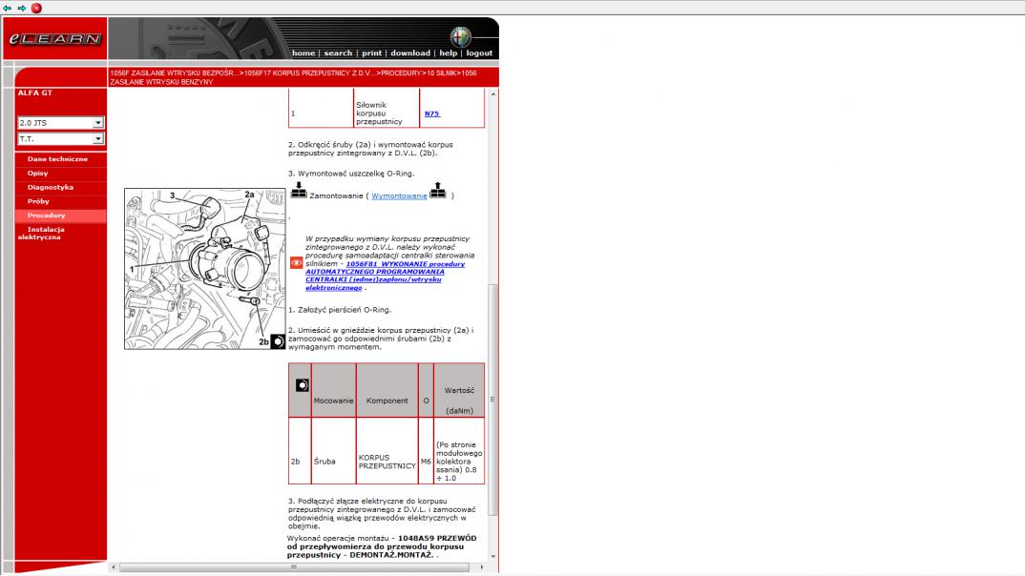The height and width of the screenshot is (576, 1025).
Task: Click torque icon in table header
Action: [302, 385]
